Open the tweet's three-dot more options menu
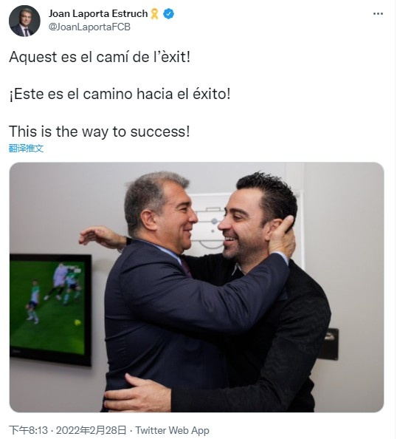 click(x=378, y=13)
